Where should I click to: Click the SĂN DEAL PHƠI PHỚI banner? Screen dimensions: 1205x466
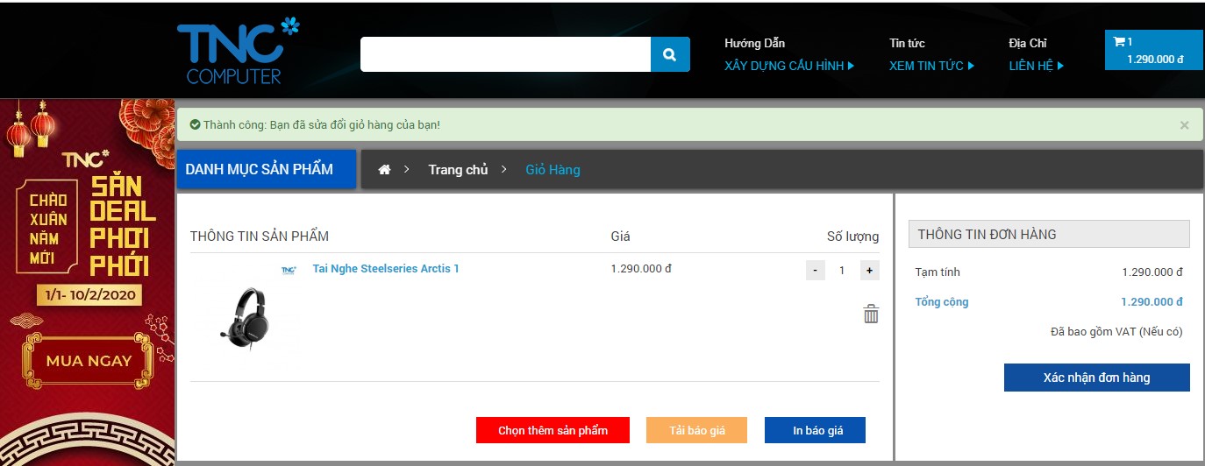coord(122,225)
